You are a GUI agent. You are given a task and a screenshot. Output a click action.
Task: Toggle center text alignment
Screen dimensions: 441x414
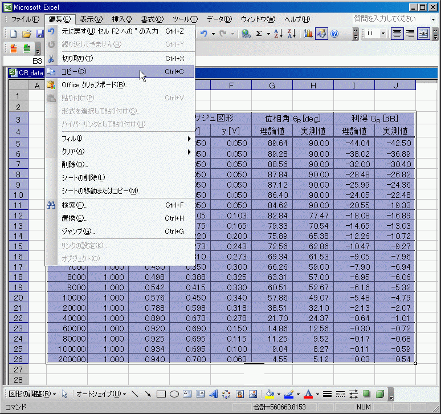397,34
